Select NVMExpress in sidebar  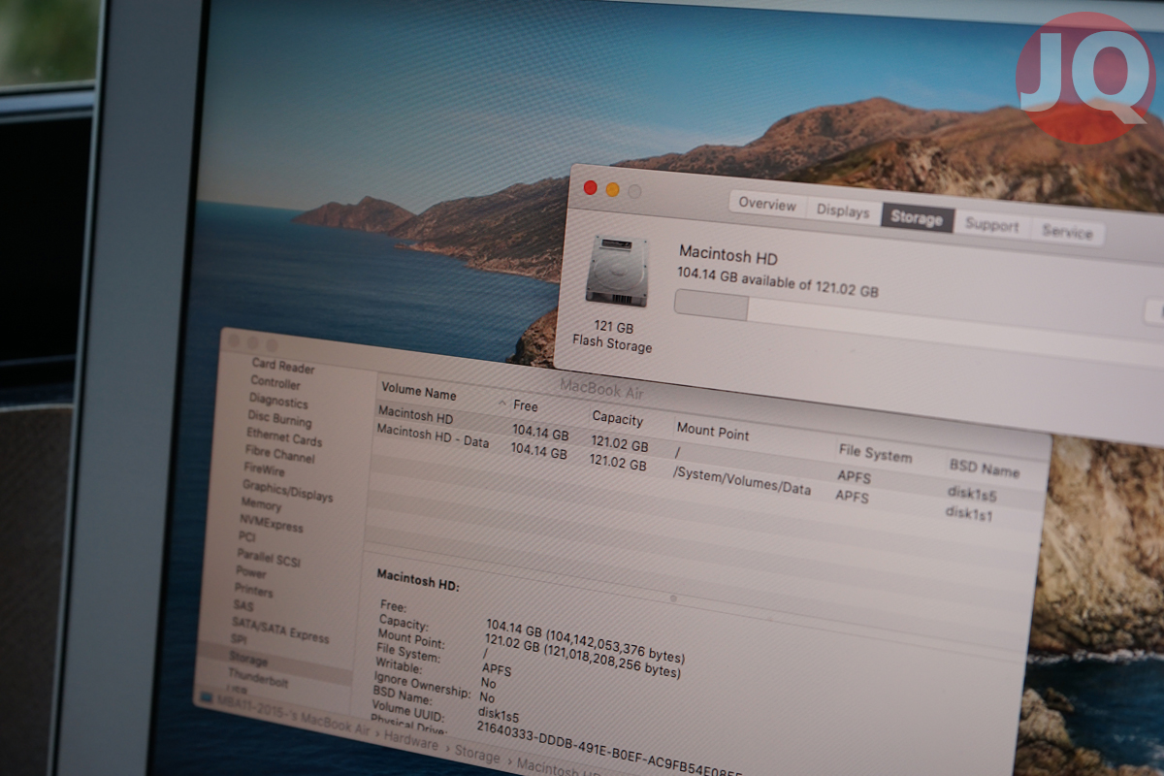[x=272, y=525]
